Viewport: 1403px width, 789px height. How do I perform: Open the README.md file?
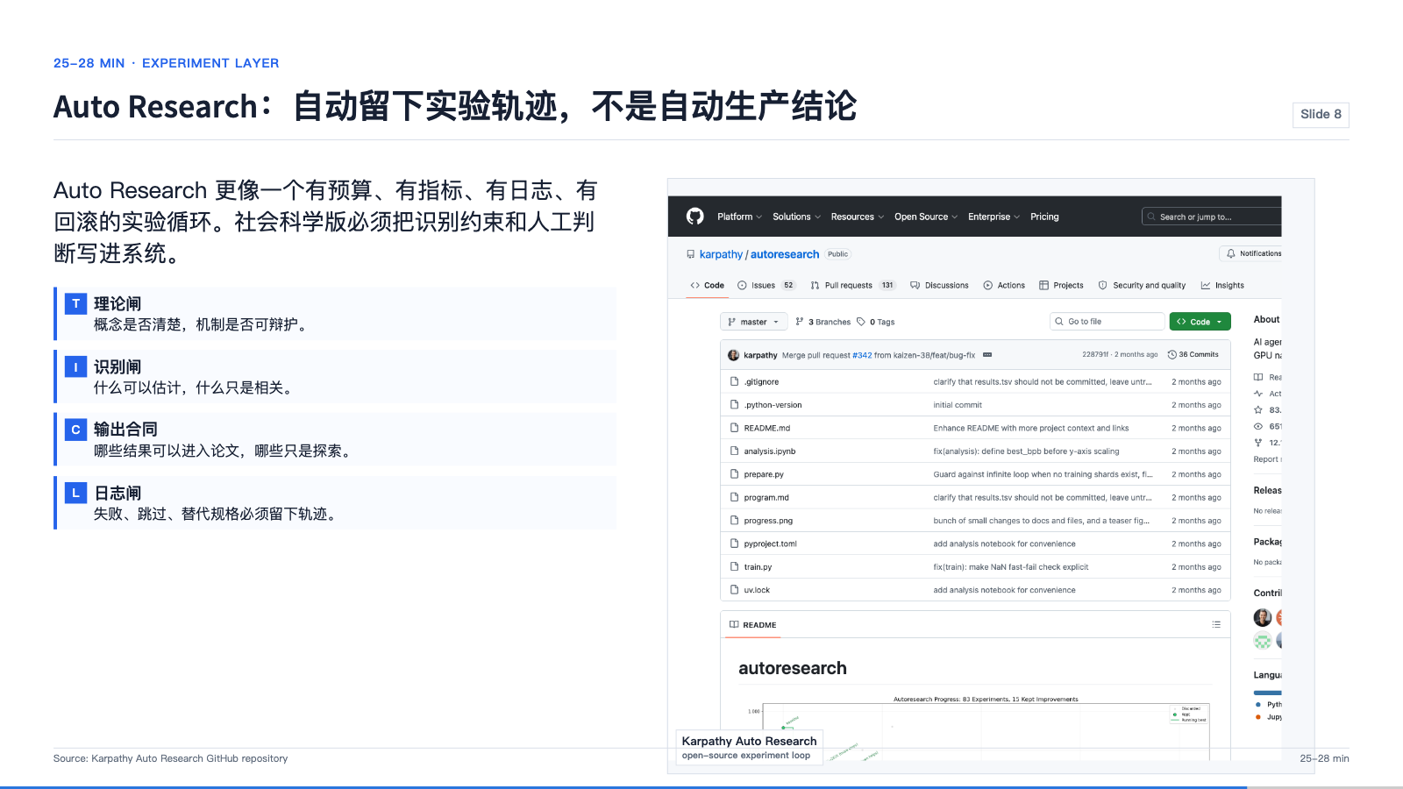point(766,429)
